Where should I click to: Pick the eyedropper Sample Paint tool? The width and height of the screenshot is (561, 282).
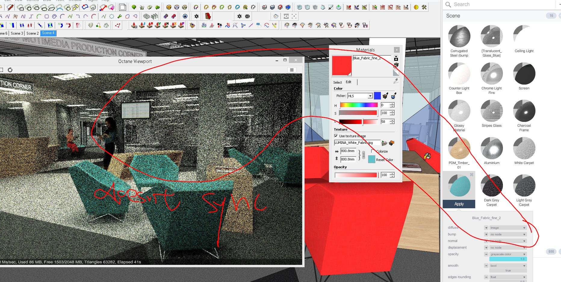[x=396, y=81]
